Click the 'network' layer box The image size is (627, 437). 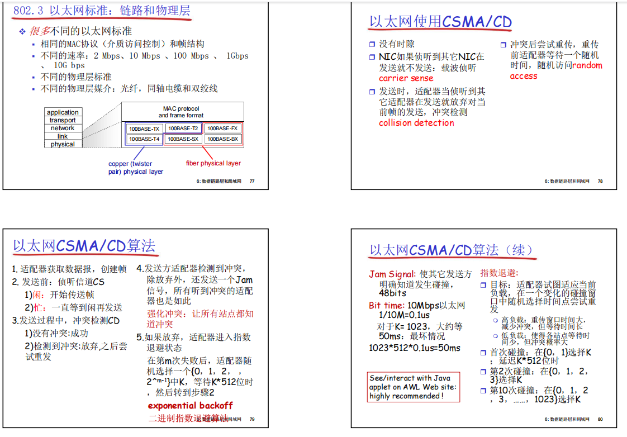(x=63, y=129)
